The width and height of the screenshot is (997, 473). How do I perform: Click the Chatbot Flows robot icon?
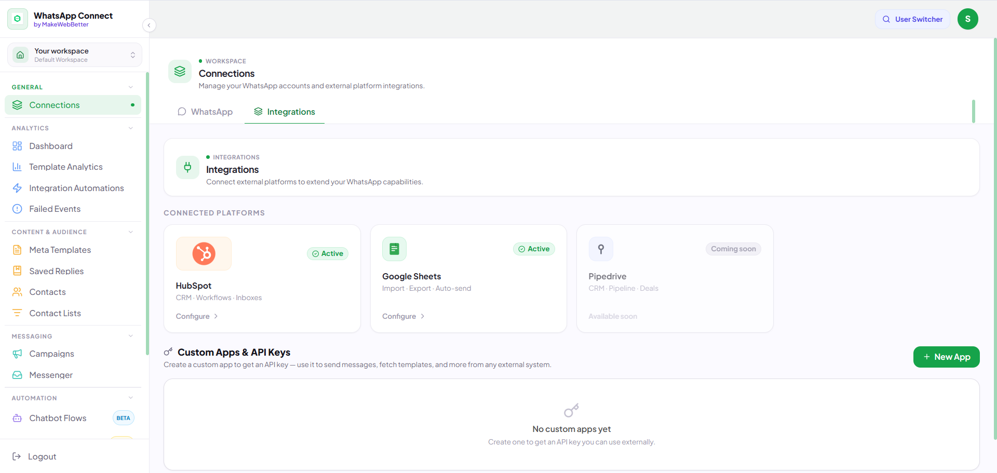pyautogui.click(x=17, y=418)
